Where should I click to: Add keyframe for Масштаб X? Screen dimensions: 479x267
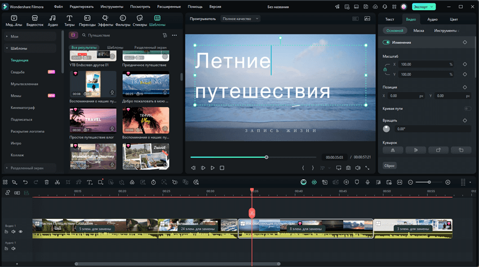(x=465, y=64)
